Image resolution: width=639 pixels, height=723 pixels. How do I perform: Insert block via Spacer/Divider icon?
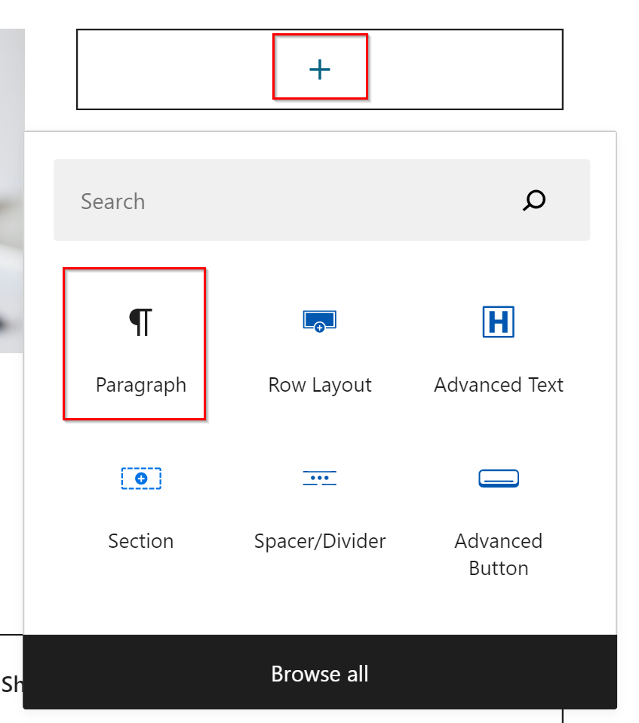pyautogui.click(x=320, y=478)
